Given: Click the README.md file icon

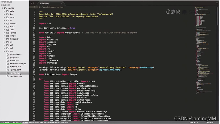Looking at the screenshot, I should click(7, 67).
